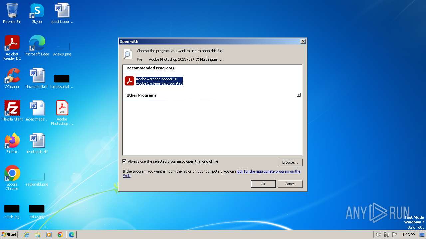Click the file name Adobe Photoshop 2023 text

coord(185,59)
